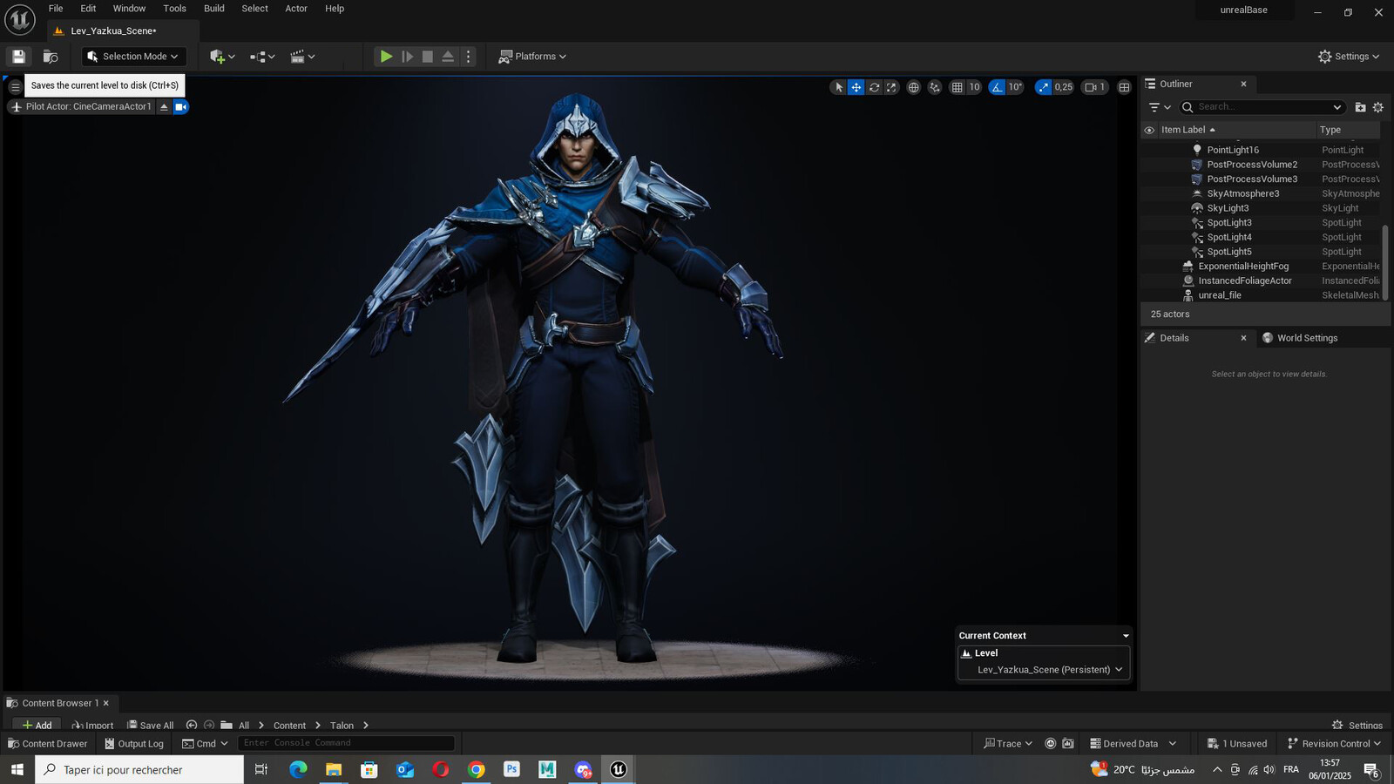
Task: Open the Platforms dropdown
Action: click(532, 57)
